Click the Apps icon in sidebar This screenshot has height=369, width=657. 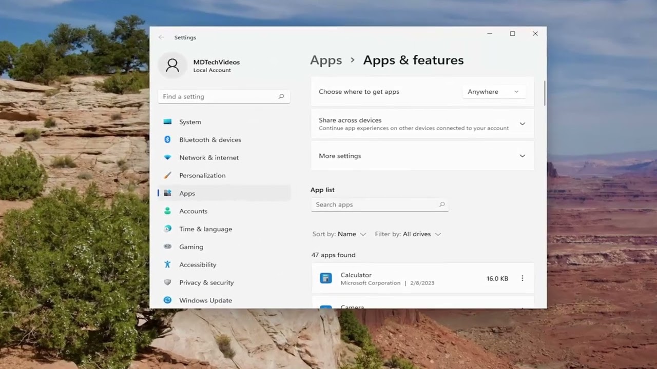167,193
